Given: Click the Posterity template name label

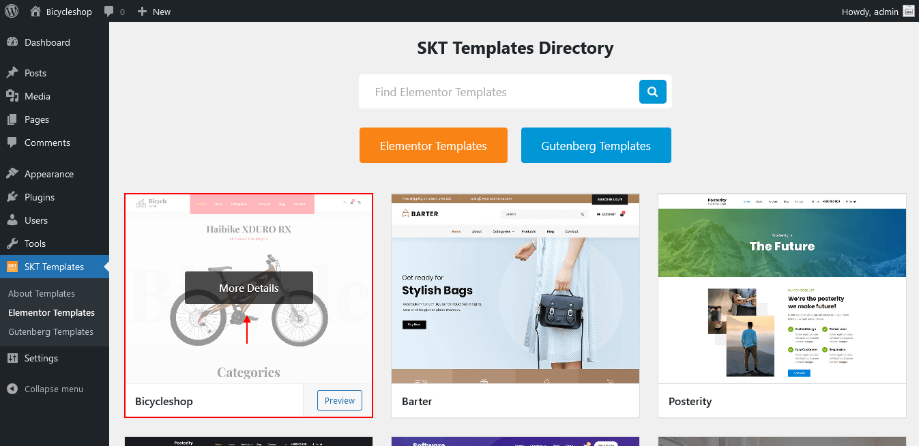Looking at the screenshot, I should click(690, 401).
